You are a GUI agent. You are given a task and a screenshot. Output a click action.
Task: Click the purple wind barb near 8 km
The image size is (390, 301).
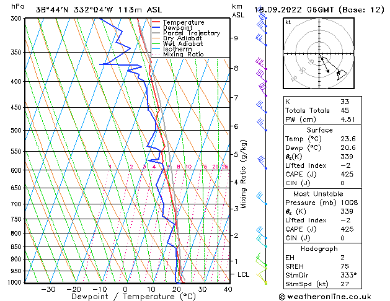(261, 64)
